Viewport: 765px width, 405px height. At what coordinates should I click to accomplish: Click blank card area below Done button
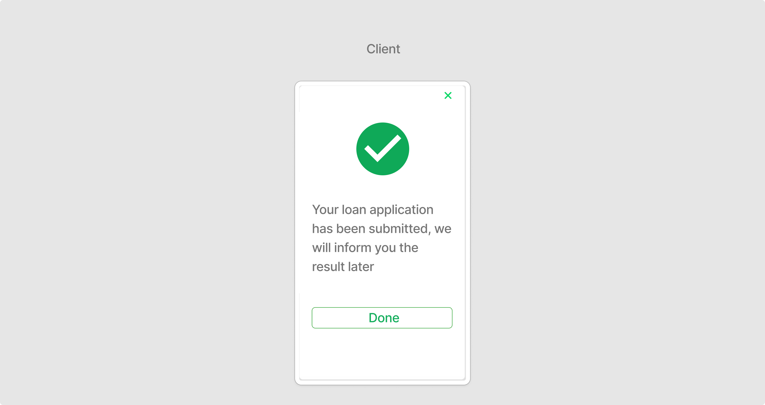coord(382,353)
